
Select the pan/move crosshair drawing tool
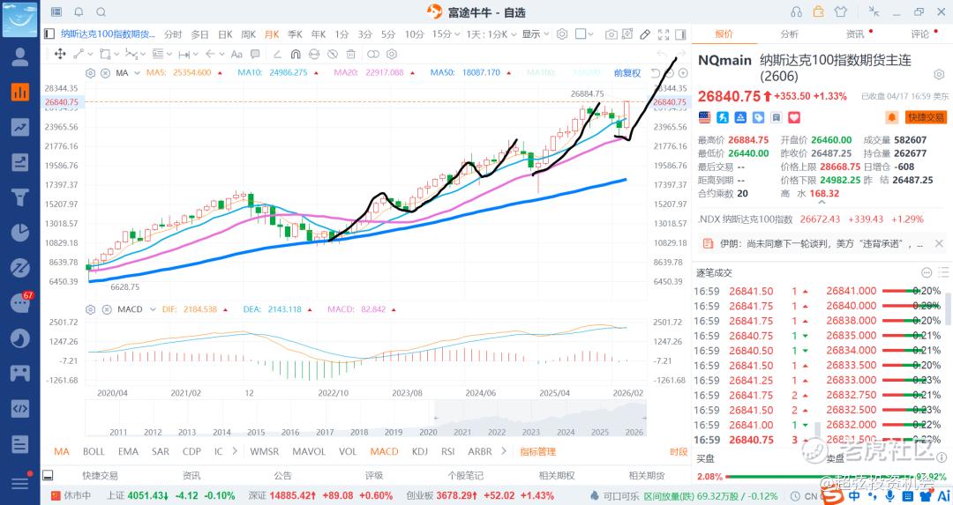click(x=60, y=54)
